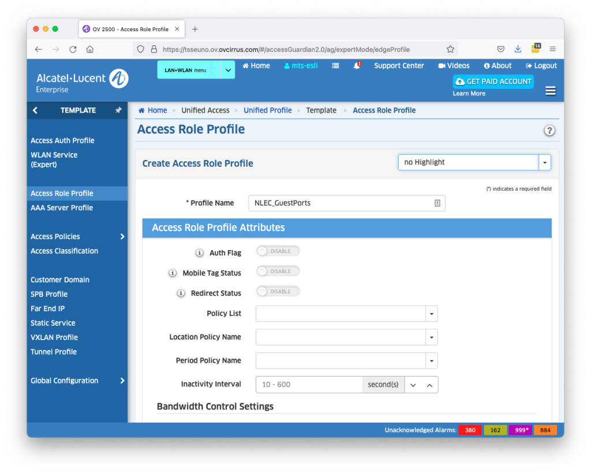The height and width of the screenshot is (473, 591).
Task: Enable the Redirect Status toggle
Action: tap(278, 292)
